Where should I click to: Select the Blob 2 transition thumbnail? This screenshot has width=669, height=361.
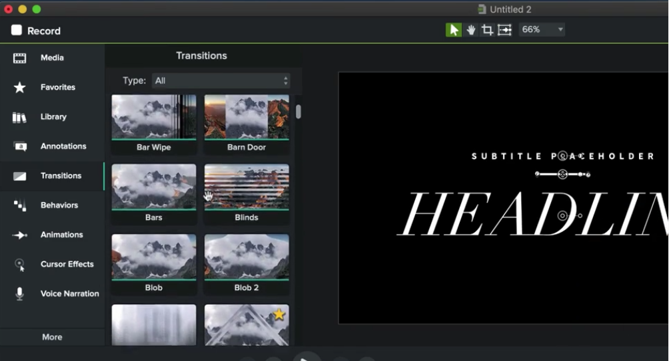tap(247, 257)
